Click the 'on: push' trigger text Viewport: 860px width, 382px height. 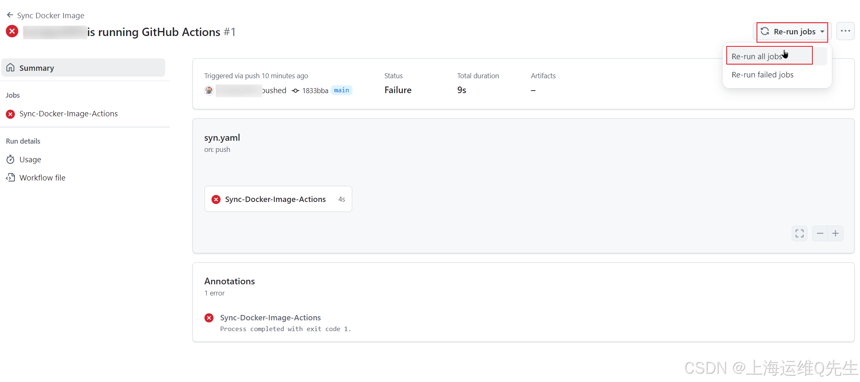point(217,149)
